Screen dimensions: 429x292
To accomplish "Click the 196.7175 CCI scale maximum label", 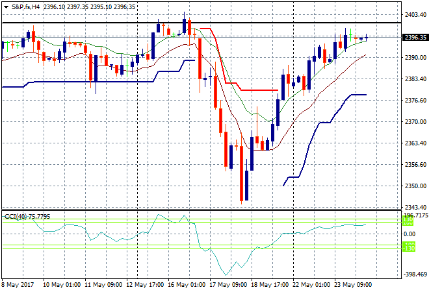I will pos(416,215).
